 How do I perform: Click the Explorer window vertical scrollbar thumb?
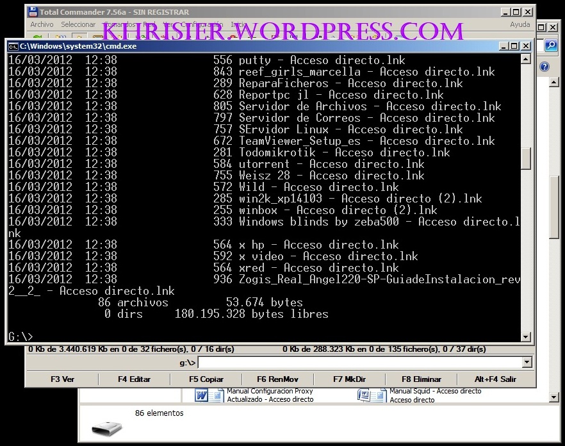click(554, 206)
